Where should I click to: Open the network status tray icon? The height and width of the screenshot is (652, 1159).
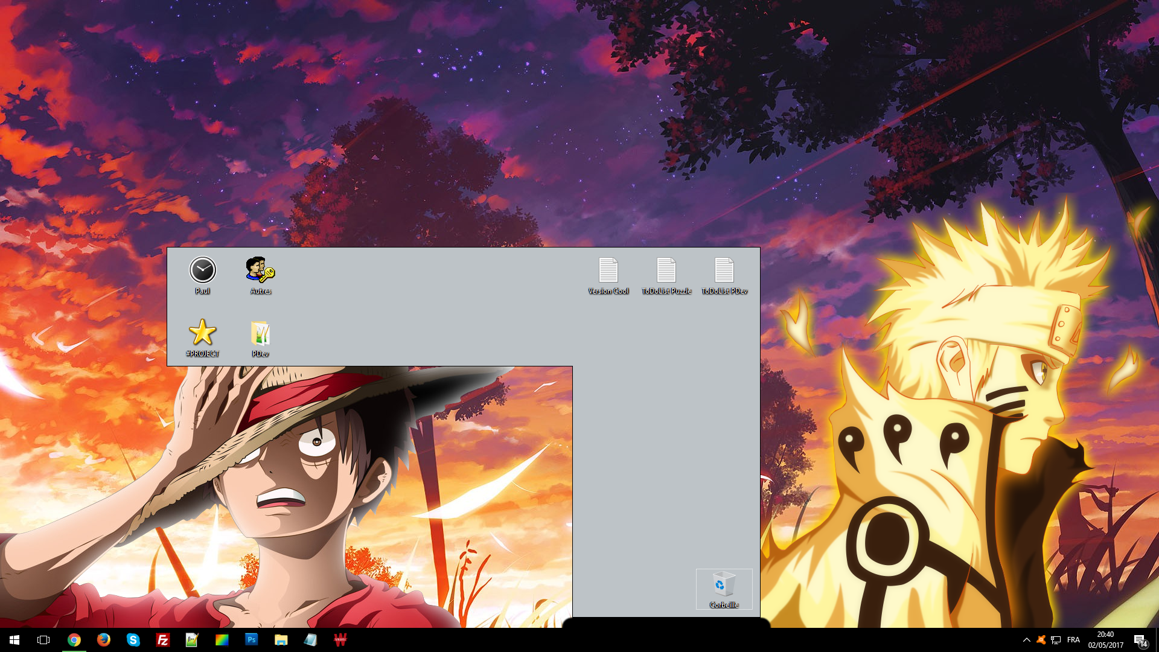click(x=1056, y=640)
